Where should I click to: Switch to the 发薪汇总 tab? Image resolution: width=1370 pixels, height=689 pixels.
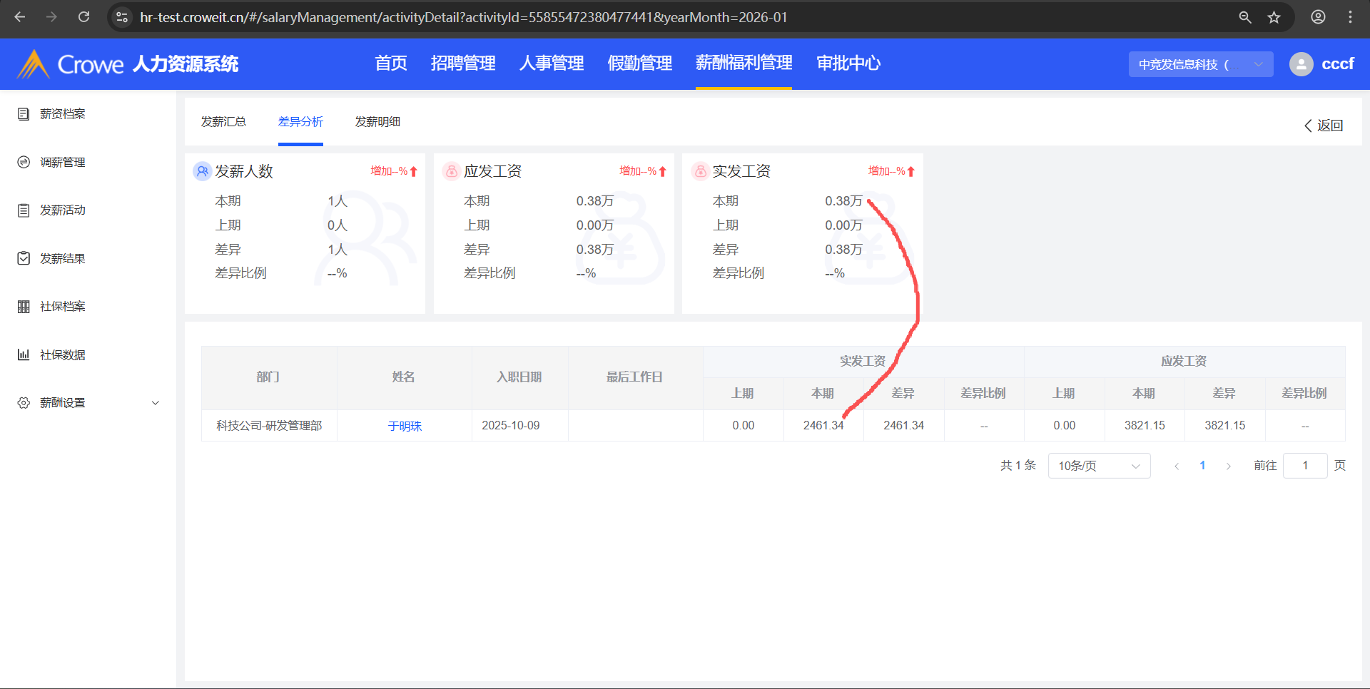click(x=223, y=122)
